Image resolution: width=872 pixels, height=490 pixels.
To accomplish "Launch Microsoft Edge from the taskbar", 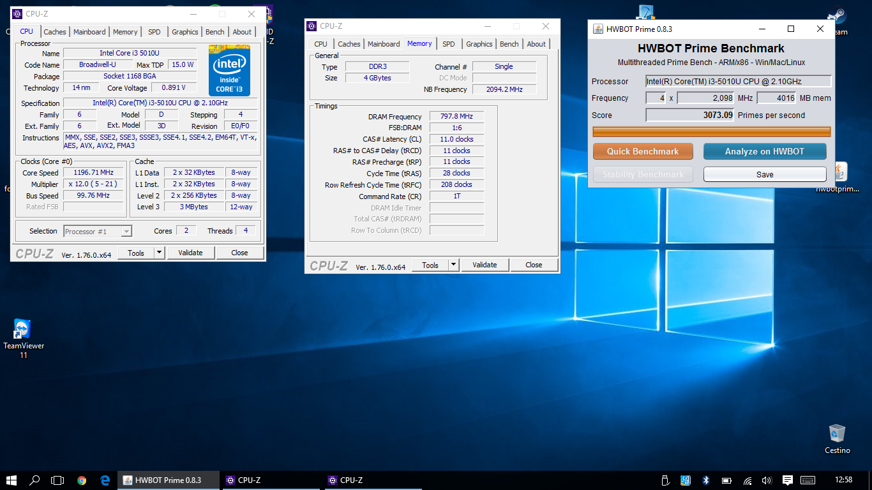I will tap(105, 480).
